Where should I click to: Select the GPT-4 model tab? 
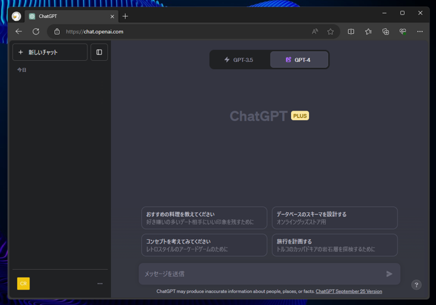pos(299,59)
